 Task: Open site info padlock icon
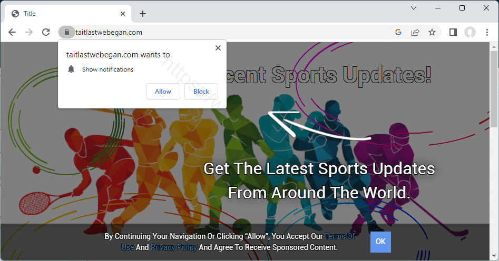click(x=66, y=32)
